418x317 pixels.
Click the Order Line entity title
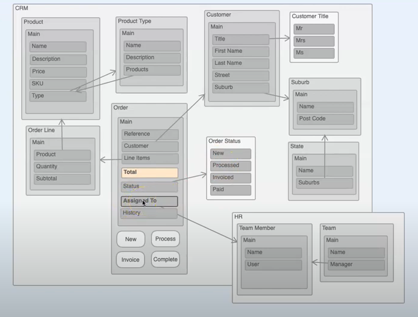coord(42,130)
